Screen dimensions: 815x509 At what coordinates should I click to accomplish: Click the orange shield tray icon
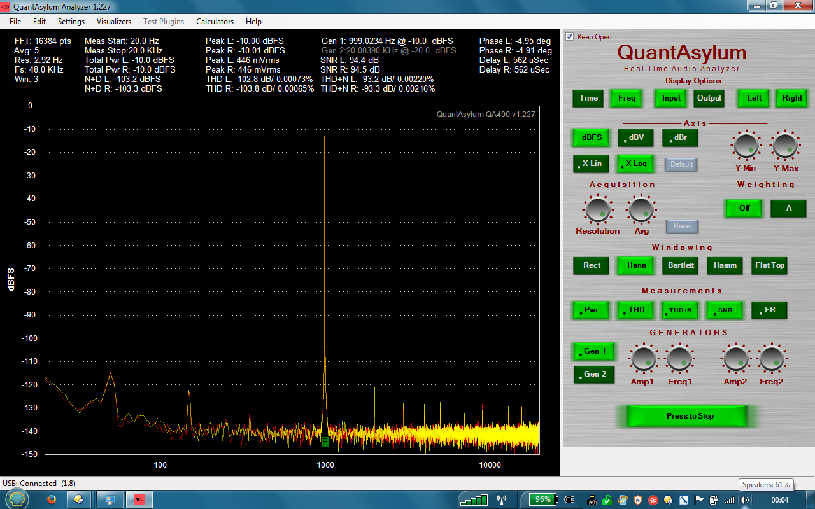pyautogui.click(x=638, y=500)
